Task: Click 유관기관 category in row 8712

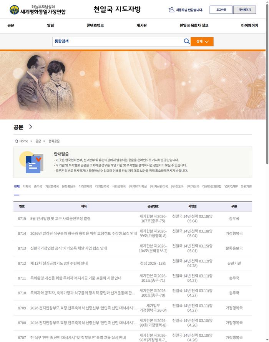Action: (234, 263)
